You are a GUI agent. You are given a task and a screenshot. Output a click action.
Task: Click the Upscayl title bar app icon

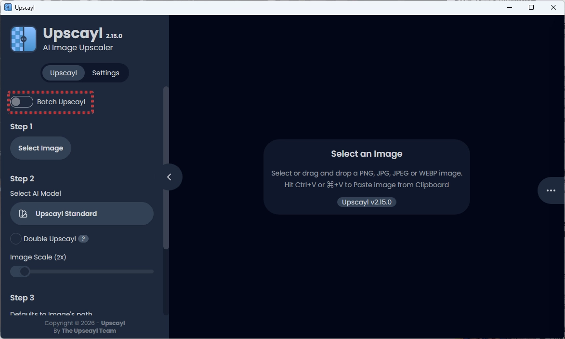click(x=8, y=7)
